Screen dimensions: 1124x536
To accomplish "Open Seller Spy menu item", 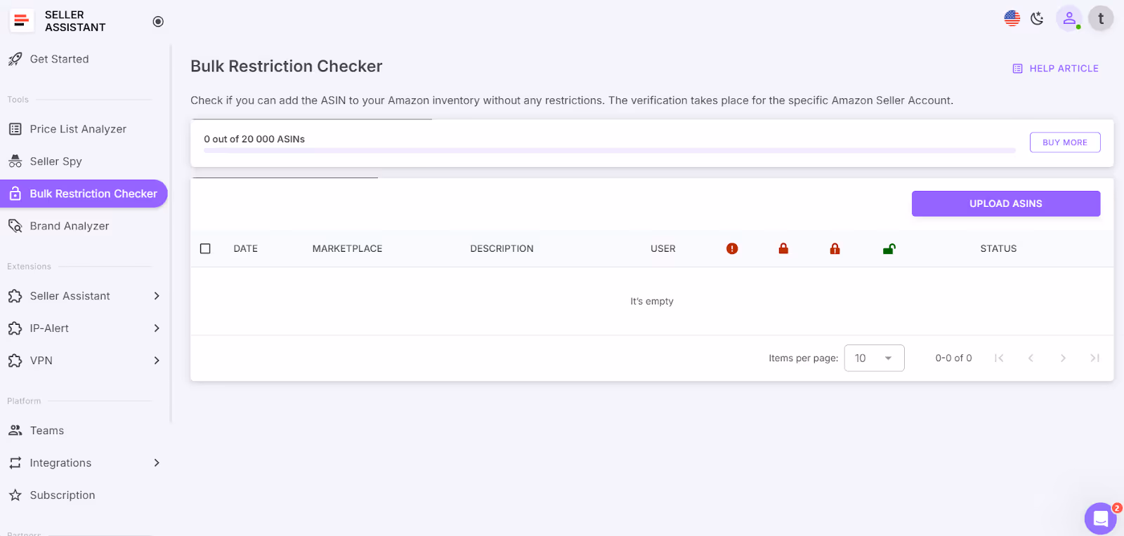I will [x=84, y=161].
